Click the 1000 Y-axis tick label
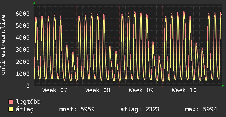Viewport: 226px width, 117px height. coord(22,74)
